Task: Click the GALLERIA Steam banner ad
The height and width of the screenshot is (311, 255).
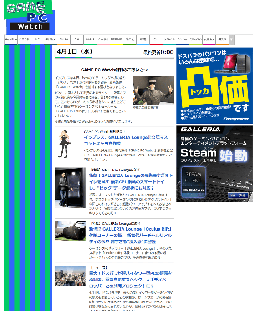Action: 214,164
